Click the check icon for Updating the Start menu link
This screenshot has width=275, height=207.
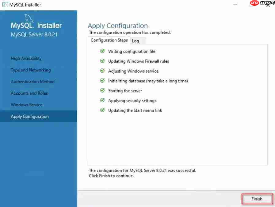(102, 110)
